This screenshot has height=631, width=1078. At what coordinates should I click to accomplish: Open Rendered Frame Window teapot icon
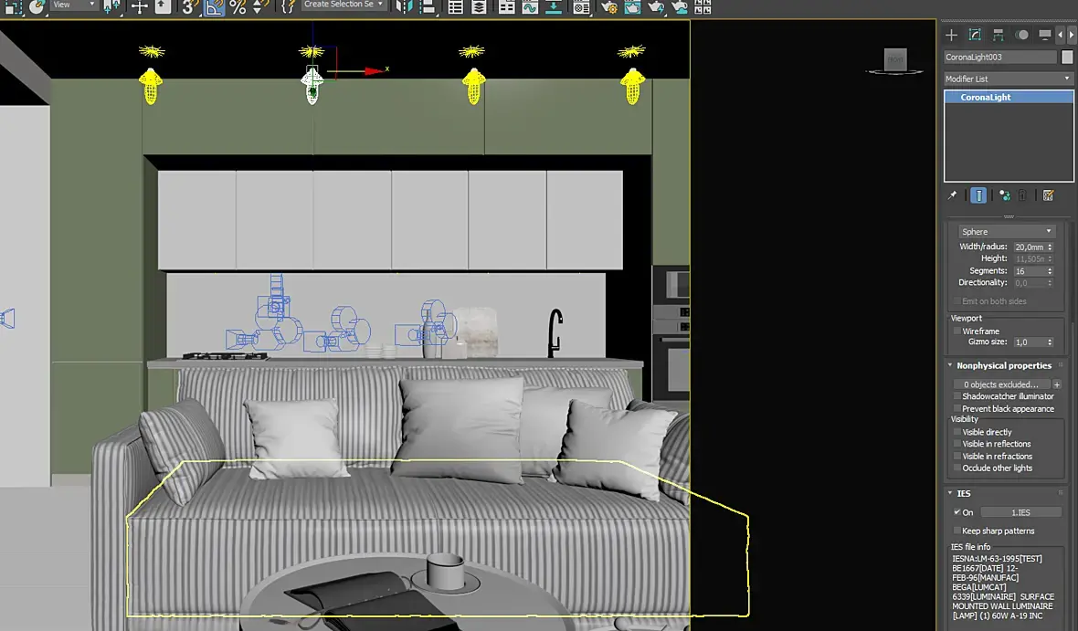(632, 7)
